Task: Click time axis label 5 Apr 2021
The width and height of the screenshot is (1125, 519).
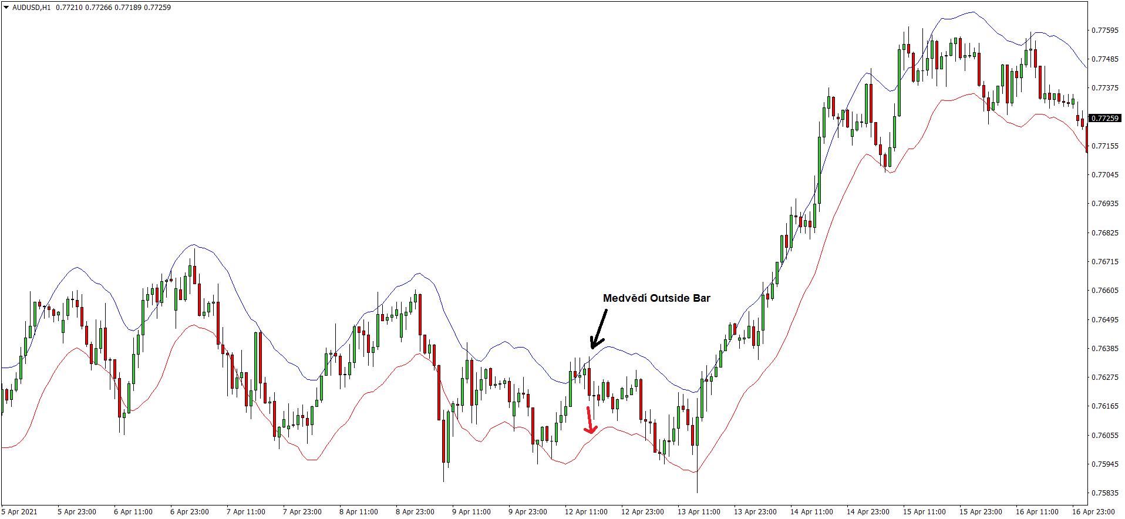Action: click(21, 511)
